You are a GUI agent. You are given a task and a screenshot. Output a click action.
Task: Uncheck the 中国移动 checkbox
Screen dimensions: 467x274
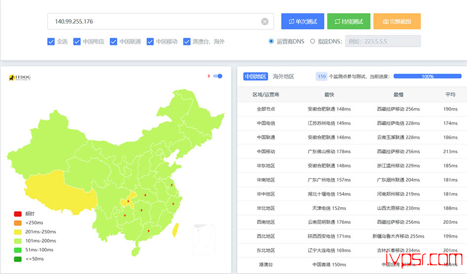point(150,42)
